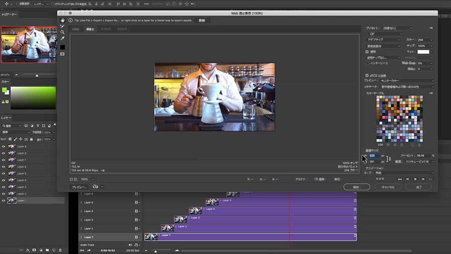Select the Eyedropper tool in dialog
This screenshot has width=451, height=254.
point(62,38)
